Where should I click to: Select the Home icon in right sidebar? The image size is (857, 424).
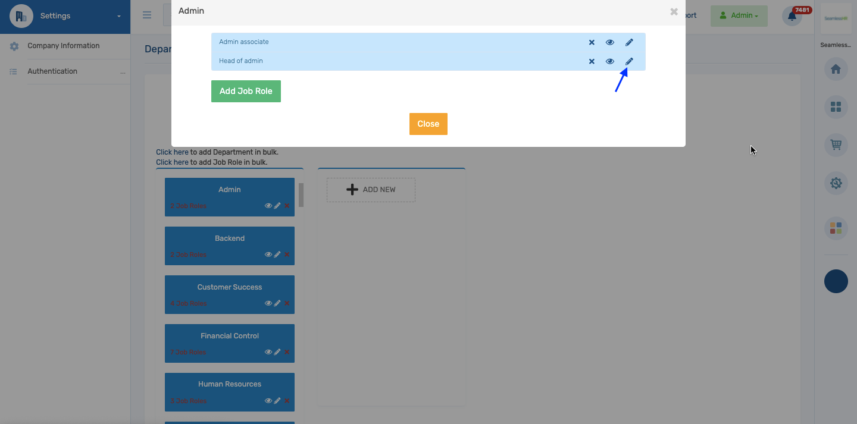click(x=836, y=69)
